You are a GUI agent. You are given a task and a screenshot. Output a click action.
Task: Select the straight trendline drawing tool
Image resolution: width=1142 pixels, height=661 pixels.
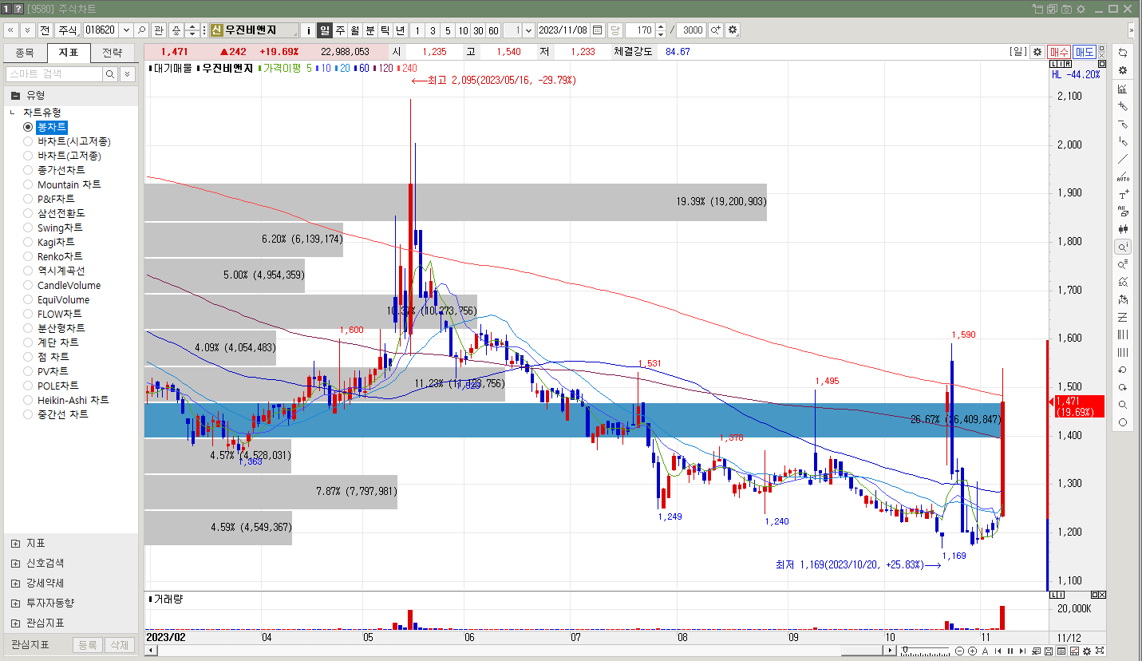[1123, 158]
